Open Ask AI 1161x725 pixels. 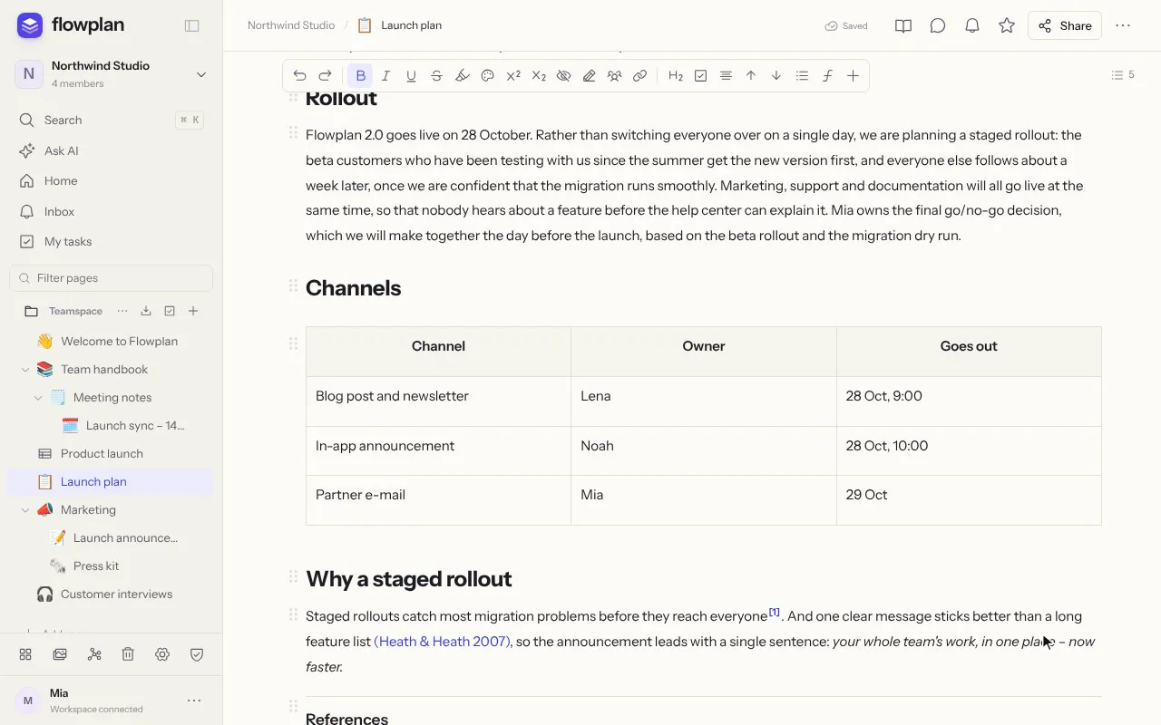111,150
